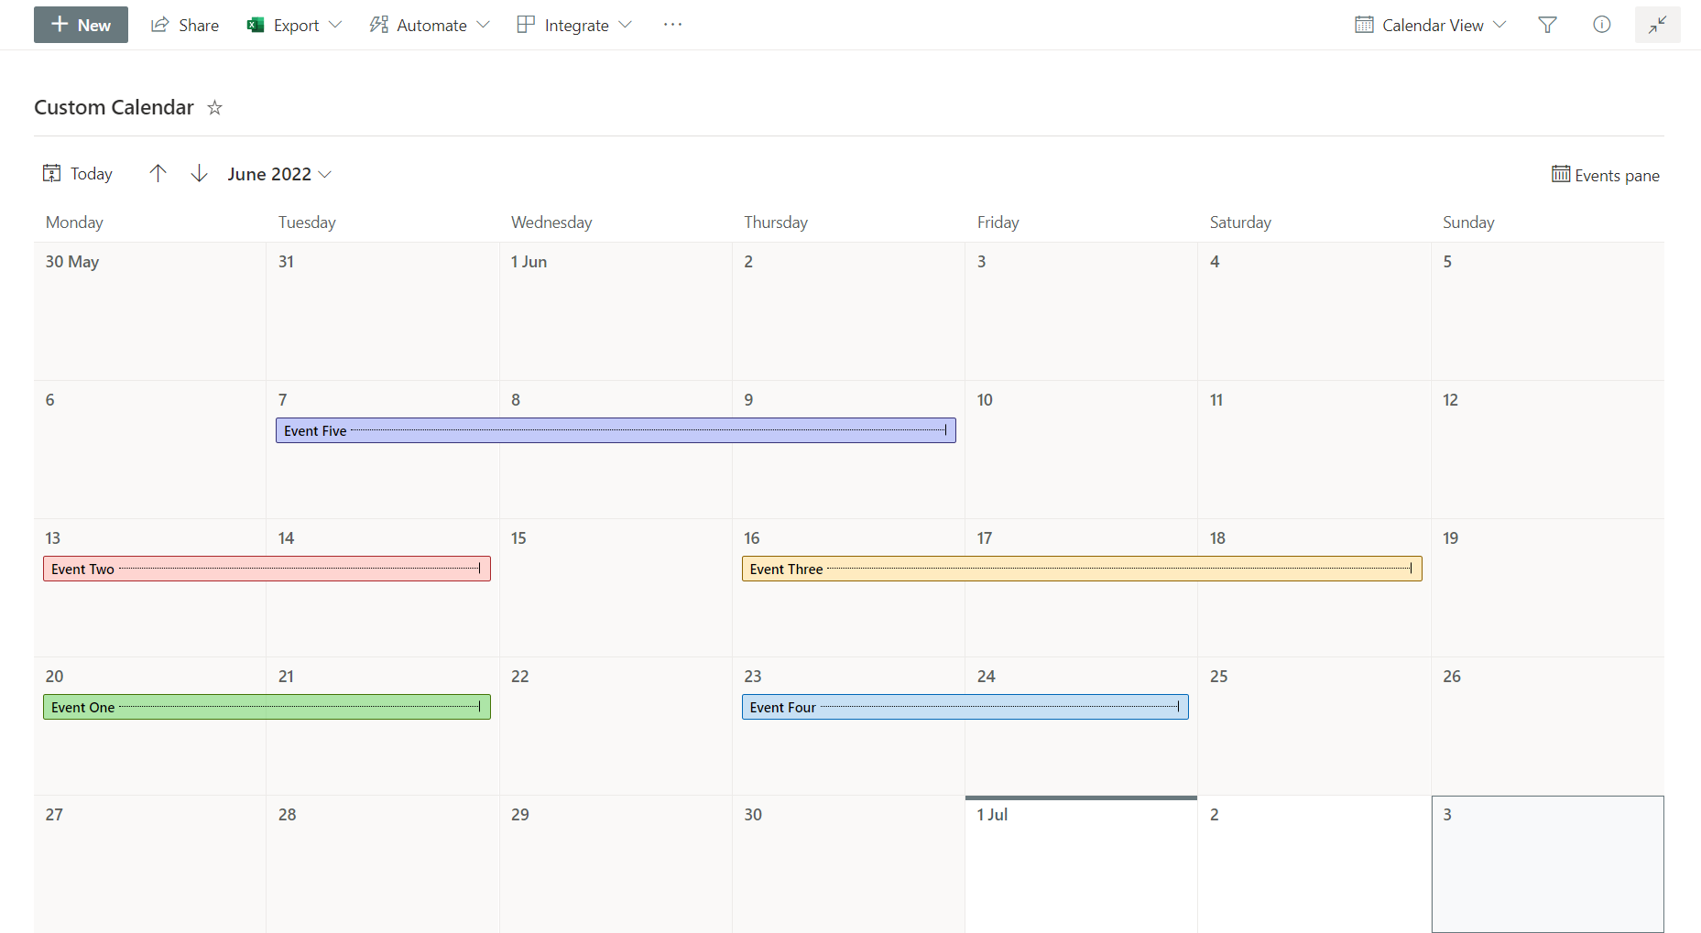Click the exit full-screen collapse icon
This screenshot has height=933, width=1701.
1657,25
